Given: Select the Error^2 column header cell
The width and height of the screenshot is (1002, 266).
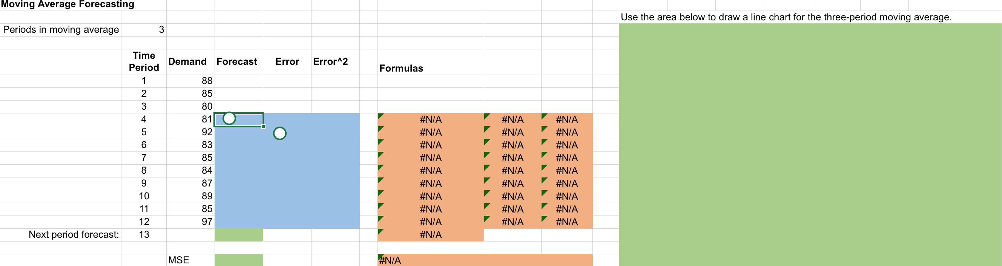Looking at the screenshot, I should point(331,62).
